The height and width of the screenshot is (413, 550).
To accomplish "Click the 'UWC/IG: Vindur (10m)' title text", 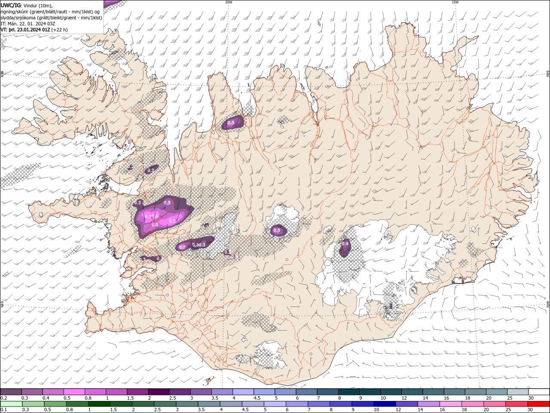I will coord(27,5).
